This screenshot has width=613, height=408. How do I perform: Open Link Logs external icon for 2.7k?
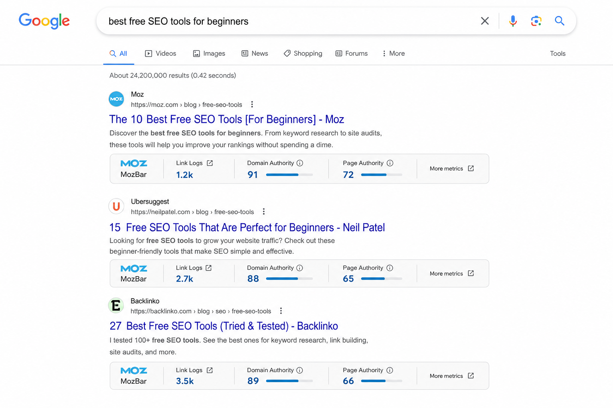click(209, 268)
